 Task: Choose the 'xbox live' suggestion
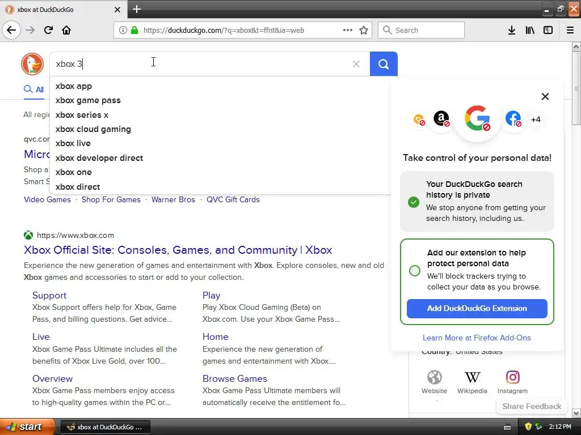click(x=73, y=143)
